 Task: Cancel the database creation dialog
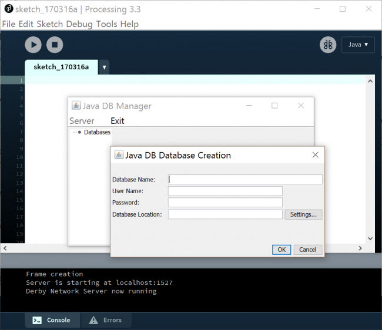coord(308,250)
